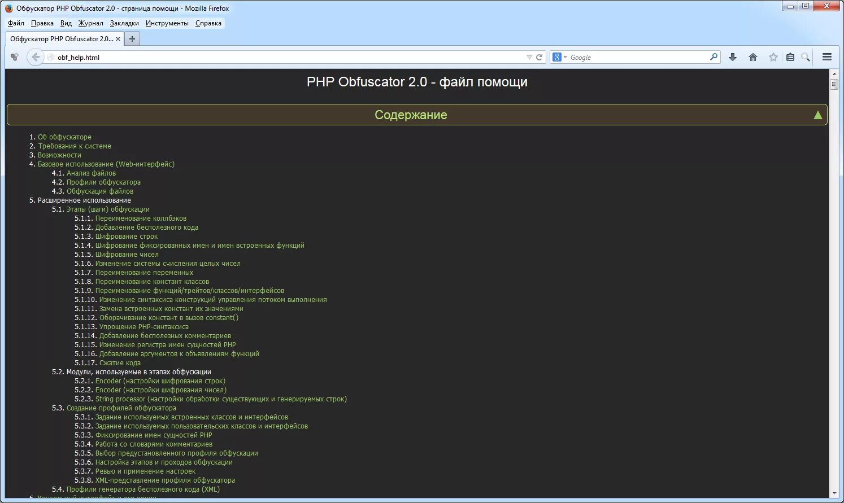Open link Изменение системы счисления целых чисел
Image resolution: width=844 pixels, height=503 pixels.
click(x=168, y=264)
